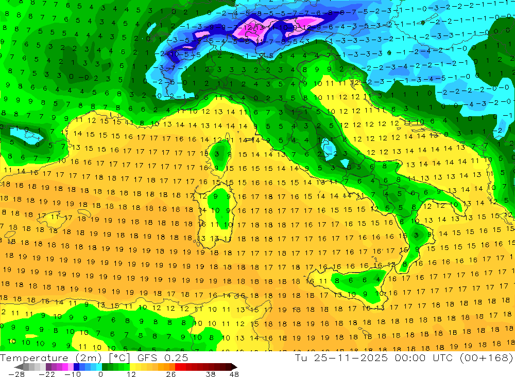Click the "Tu 25-11-2025" date text

[341, 357]
